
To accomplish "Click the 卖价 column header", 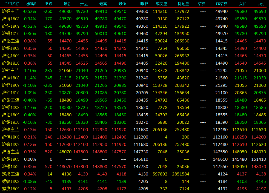I will point(262,4).
